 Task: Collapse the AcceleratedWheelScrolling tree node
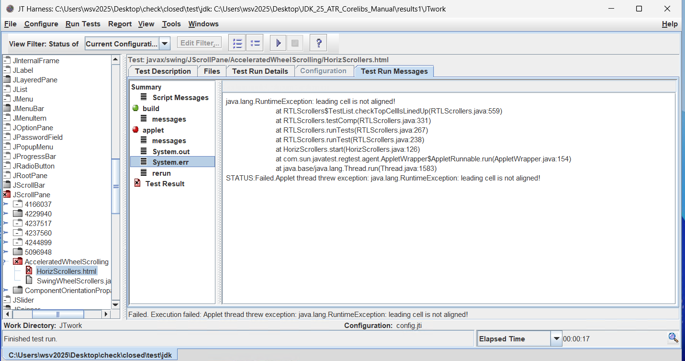click(x=6, y=261)
